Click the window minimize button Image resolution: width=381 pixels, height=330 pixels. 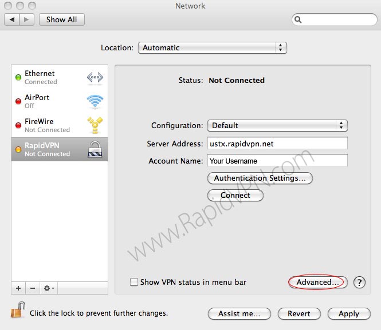[20, 6]
